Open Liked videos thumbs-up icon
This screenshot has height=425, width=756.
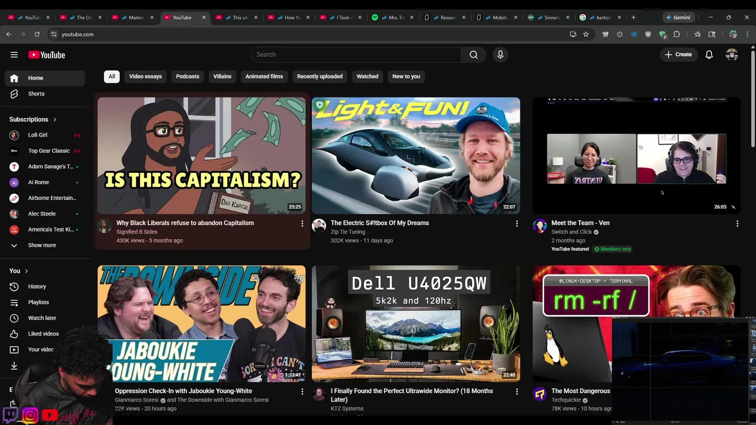tap(14, 334)
